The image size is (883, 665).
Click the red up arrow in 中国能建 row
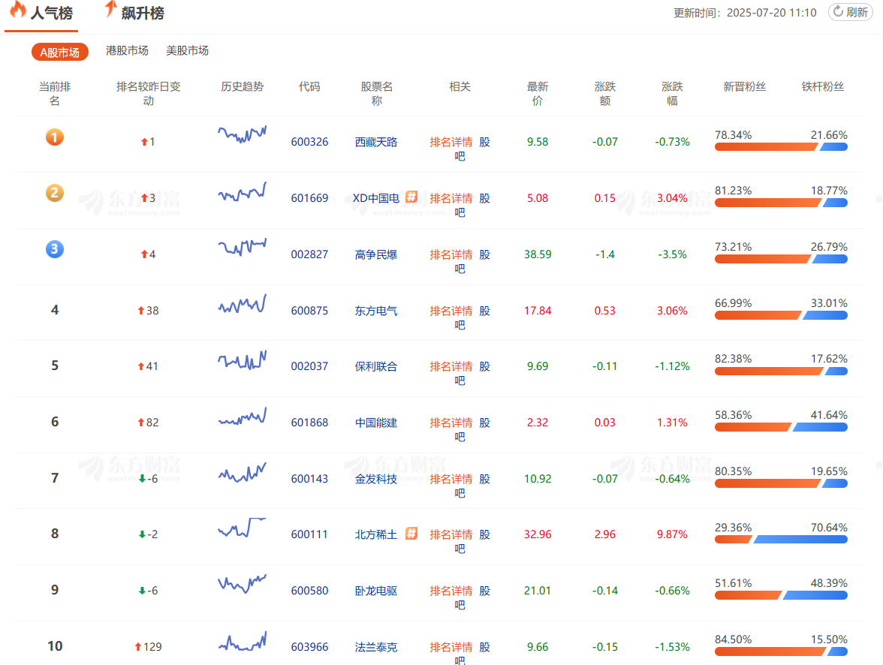[x=141, y=423]
